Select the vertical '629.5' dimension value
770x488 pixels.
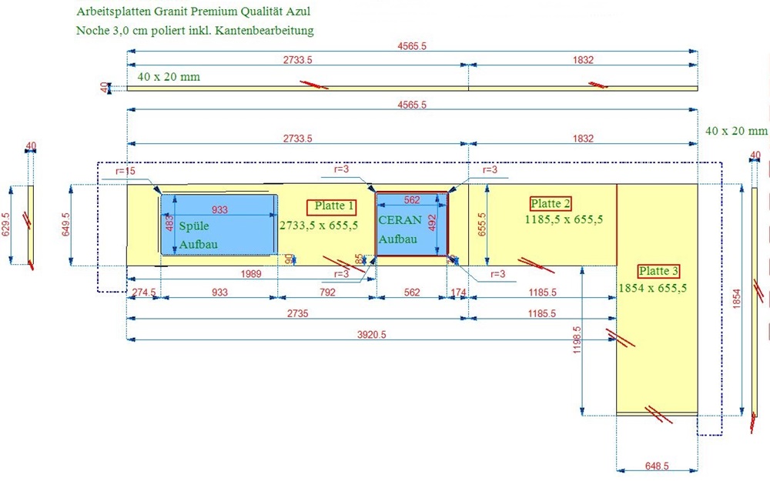click(x=6, y=224)
